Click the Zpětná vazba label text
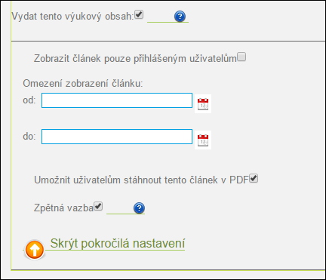 click(64, 208)
